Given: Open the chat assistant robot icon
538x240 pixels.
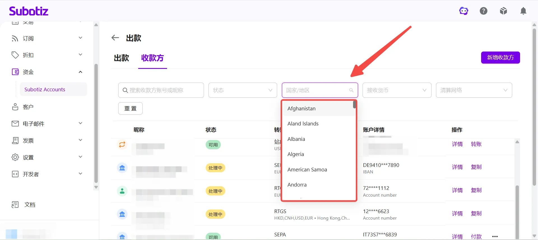Looking at the screenshot, I should click(463, 11).
